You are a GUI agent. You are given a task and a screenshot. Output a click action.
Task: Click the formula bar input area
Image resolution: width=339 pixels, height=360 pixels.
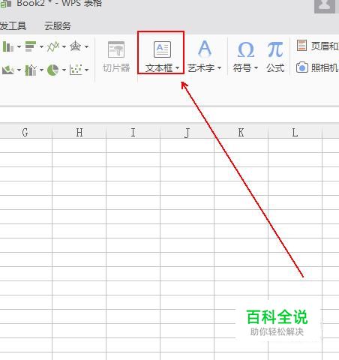pyautogui.click(x=169, y=115)
